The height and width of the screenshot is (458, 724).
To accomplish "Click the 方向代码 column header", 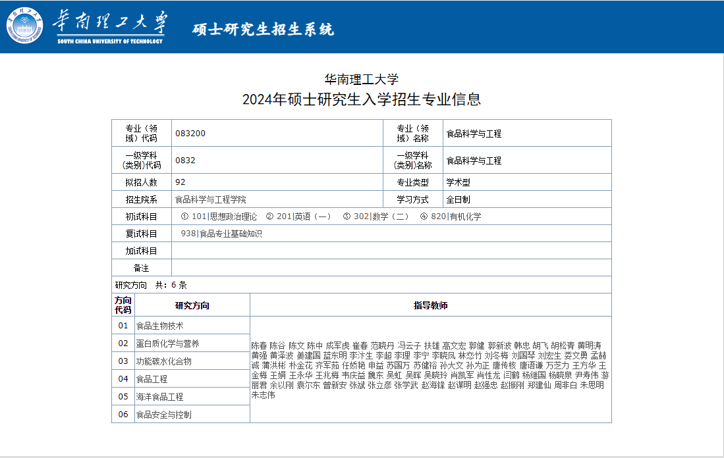I will tap(123, 305).
